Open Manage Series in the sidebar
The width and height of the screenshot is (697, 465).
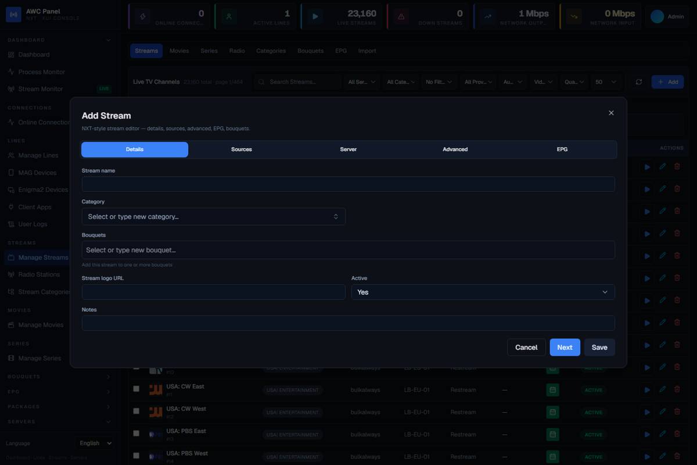point(39,359)
